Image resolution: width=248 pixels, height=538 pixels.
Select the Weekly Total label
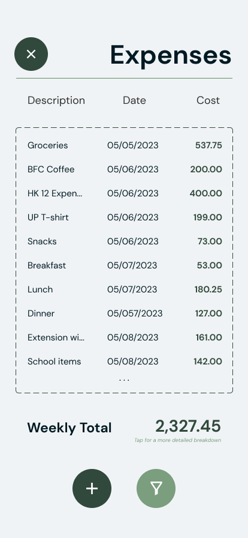69,428
